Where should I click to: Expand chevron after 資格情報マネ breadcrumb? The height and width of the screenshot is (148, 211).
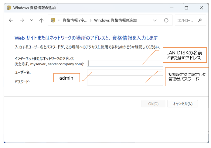tap(90, 21)
